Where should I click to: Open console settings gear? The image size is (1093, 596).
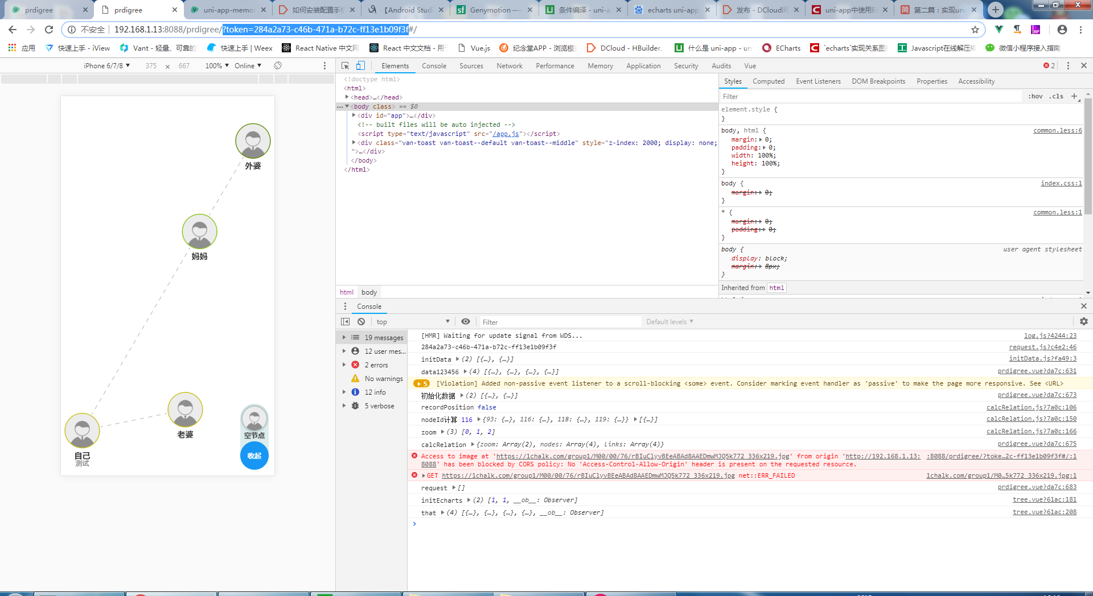pos(1084,322)
